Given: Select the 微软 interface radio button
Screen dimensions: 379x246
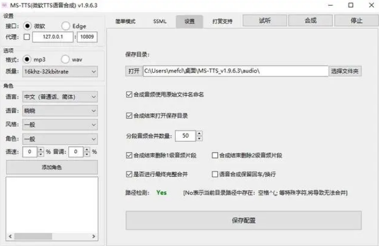Looking at the screenshot, I should click(x=27, y=26).
